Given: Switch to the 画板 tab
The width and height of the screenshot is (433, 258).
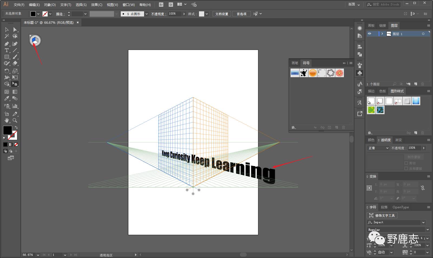Looking at the screenshot, I should (x=371, y=25).
